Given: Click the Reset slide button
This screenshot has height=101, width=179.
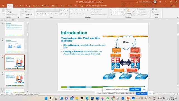Looking at the screenshot, I should click(x=28, y=12).
